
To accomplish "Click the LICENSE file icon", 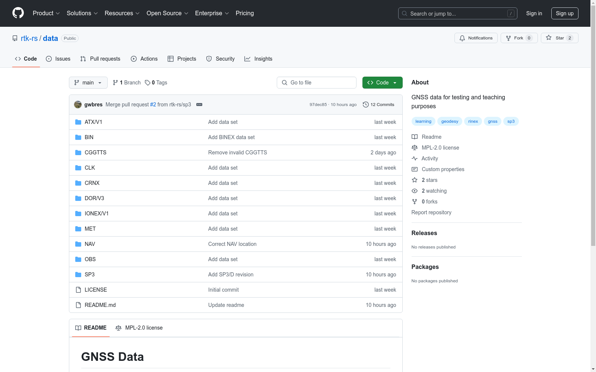I will (x=78, y=290).
